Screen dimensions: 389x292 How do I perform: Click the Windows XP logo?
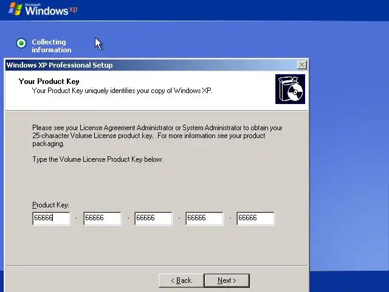click(x=43, y=9)
